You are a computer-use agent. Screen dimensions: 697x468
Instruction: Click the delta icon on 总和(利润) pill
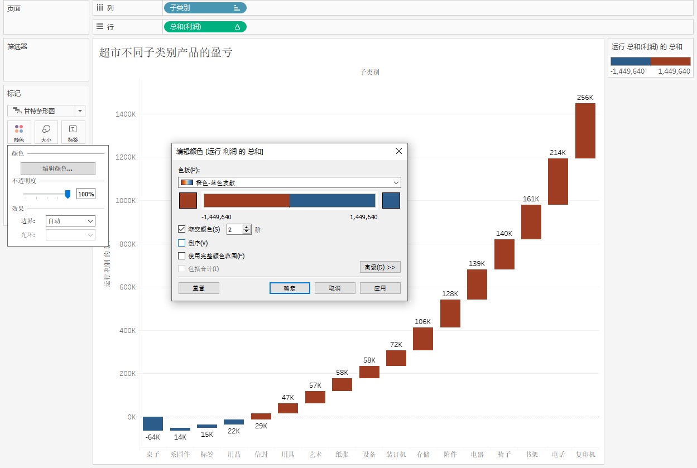(x=237, y=27)
